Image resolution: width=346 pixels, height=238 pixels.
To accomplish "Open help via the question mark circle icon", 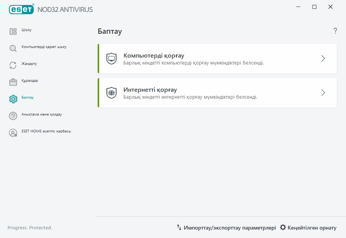I will (13, 115).
